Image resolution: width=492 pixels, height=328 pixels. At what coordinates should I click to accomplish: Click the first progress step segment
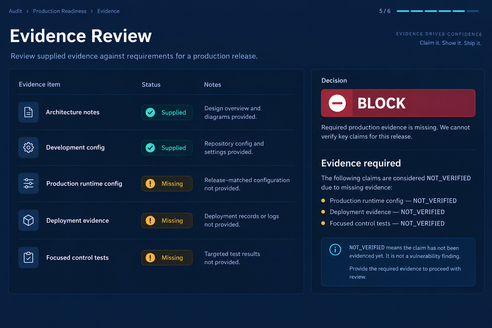coord(403,11)
